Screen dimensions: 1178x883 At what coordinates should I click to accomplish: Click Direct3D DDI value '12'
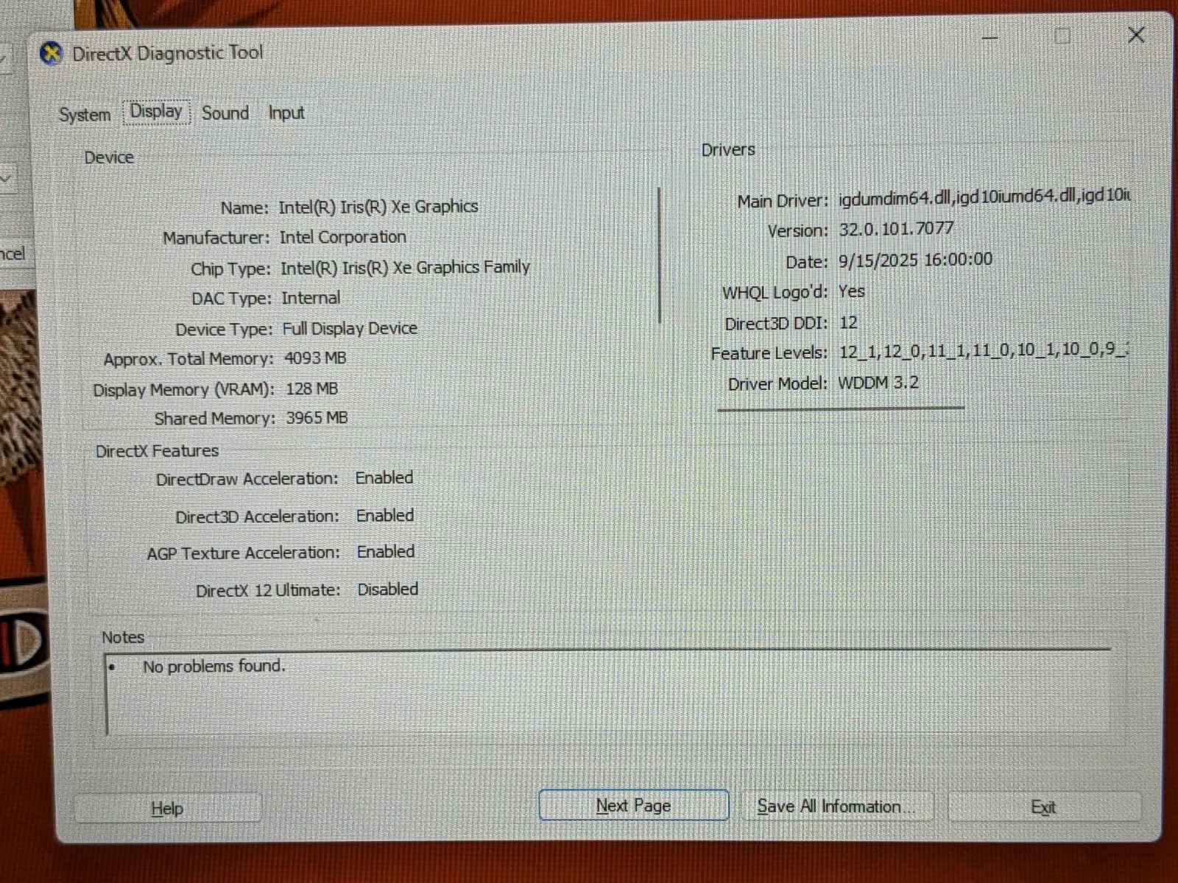[x=848, y=322]
